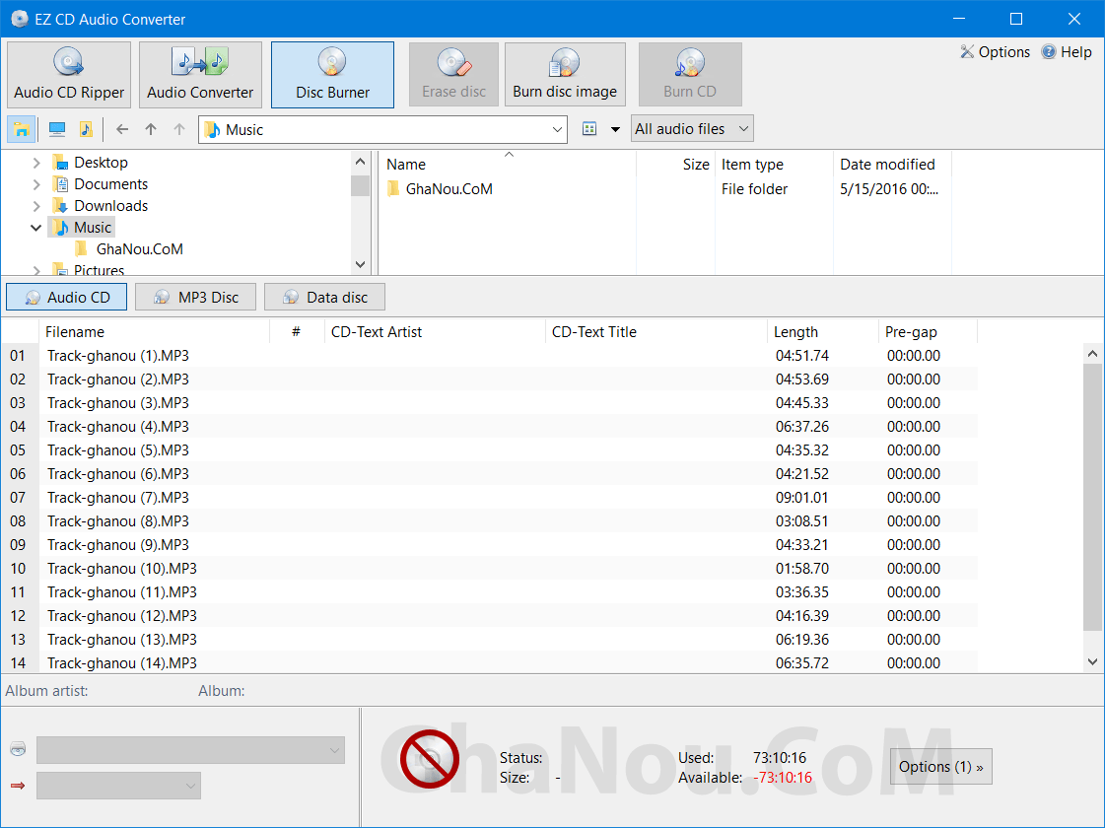Select Track-ghanou (14).MP3 row
1105x828 pixels.
point(490,663)
